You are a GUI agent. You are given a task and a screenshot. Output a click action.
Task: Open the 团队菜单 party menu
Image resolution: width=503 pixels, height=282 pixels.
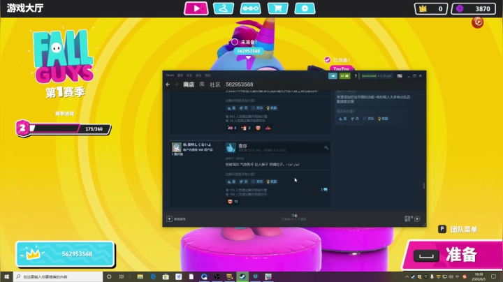pyautogui.click(x=458, y=229)
